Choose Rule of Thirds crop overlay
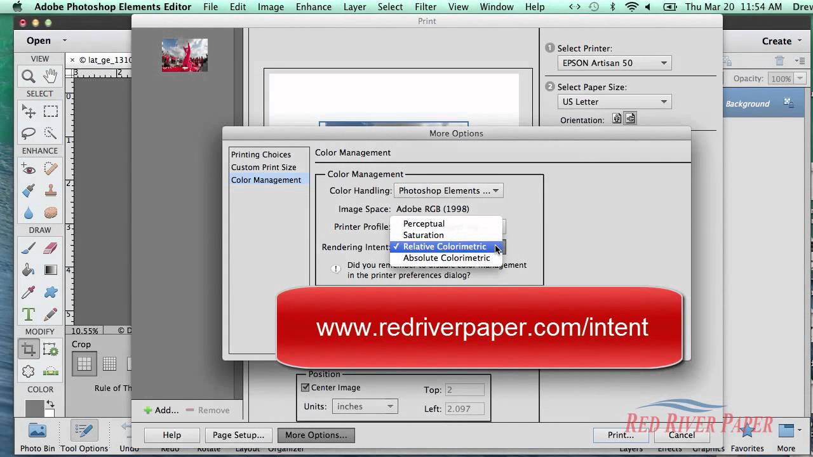 [x=84, y=364]
